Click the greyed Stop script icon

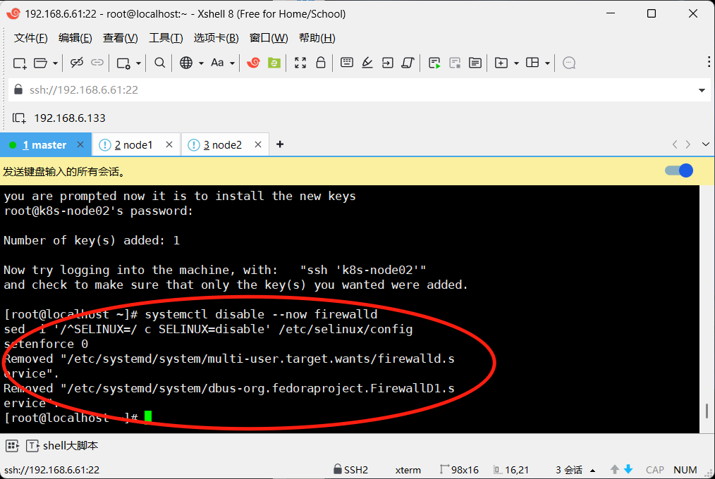pos(455,63)
